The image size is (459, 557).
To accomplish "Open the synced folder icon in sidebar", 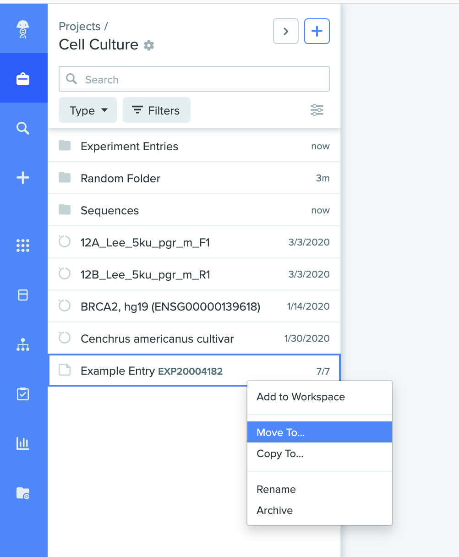I will (x=23, y=493).
